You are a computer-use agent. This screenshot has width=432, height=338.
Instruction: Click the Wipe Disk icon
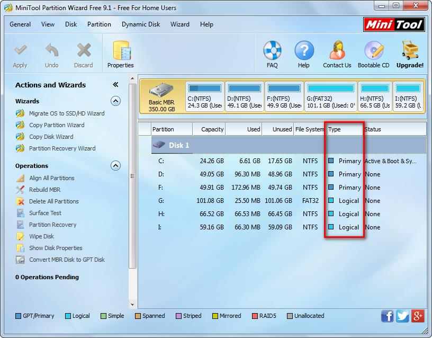coord(20,236)
